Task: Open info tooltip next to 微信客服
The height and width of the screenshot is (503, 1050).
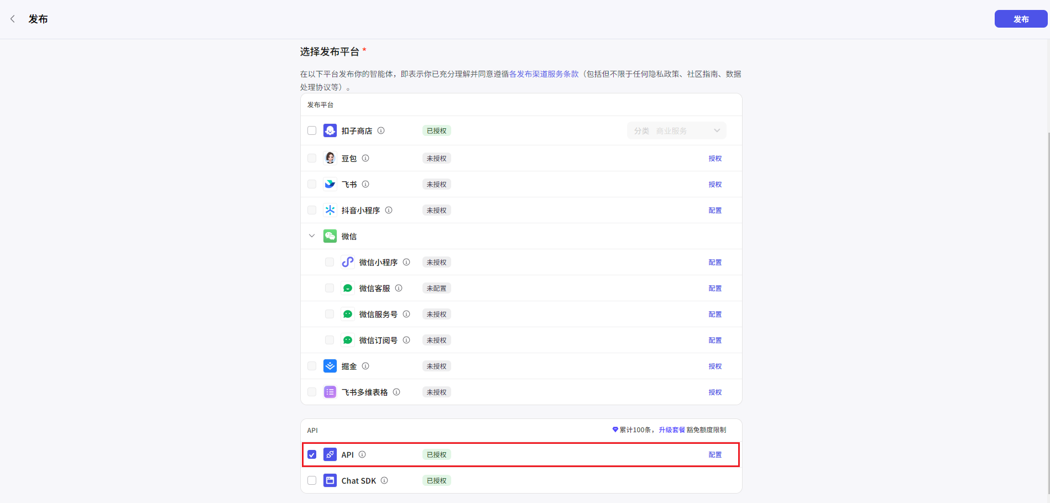Action: click(x=399, y=288)
